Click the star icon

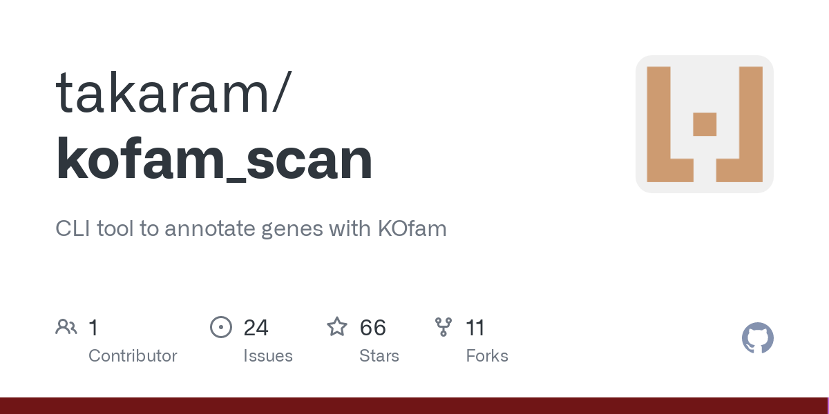coord(337,326)
